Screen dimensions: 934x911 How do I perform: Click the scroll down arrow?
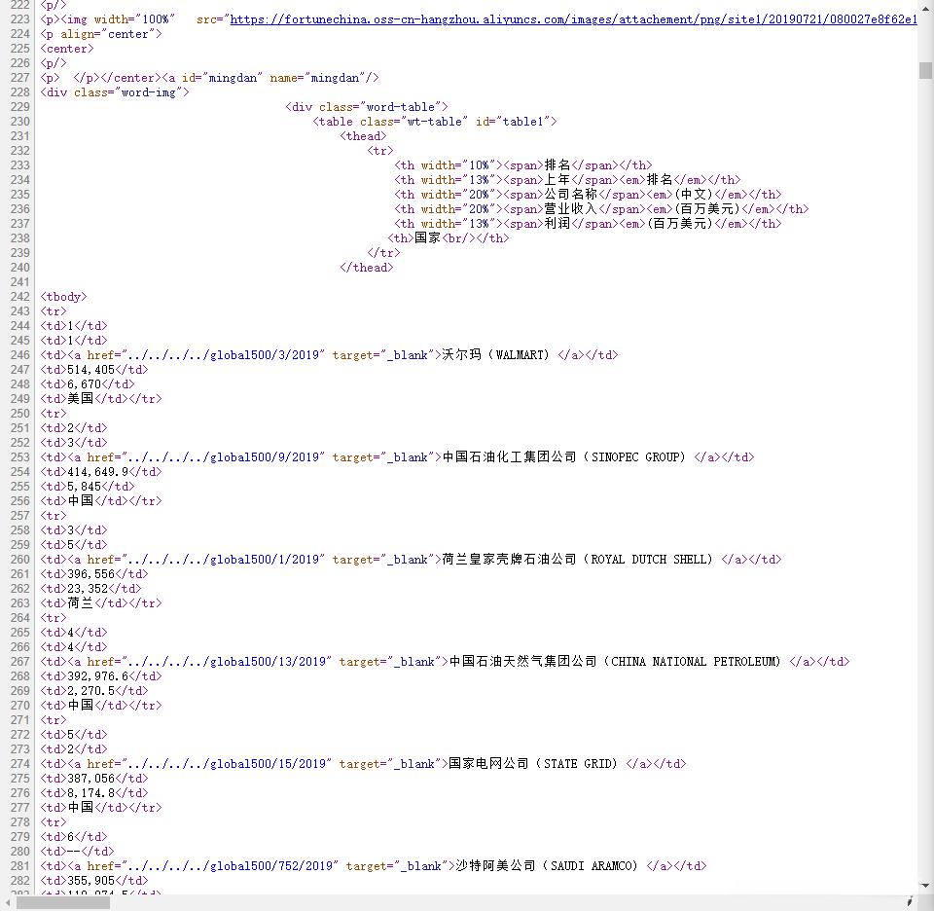925,886
